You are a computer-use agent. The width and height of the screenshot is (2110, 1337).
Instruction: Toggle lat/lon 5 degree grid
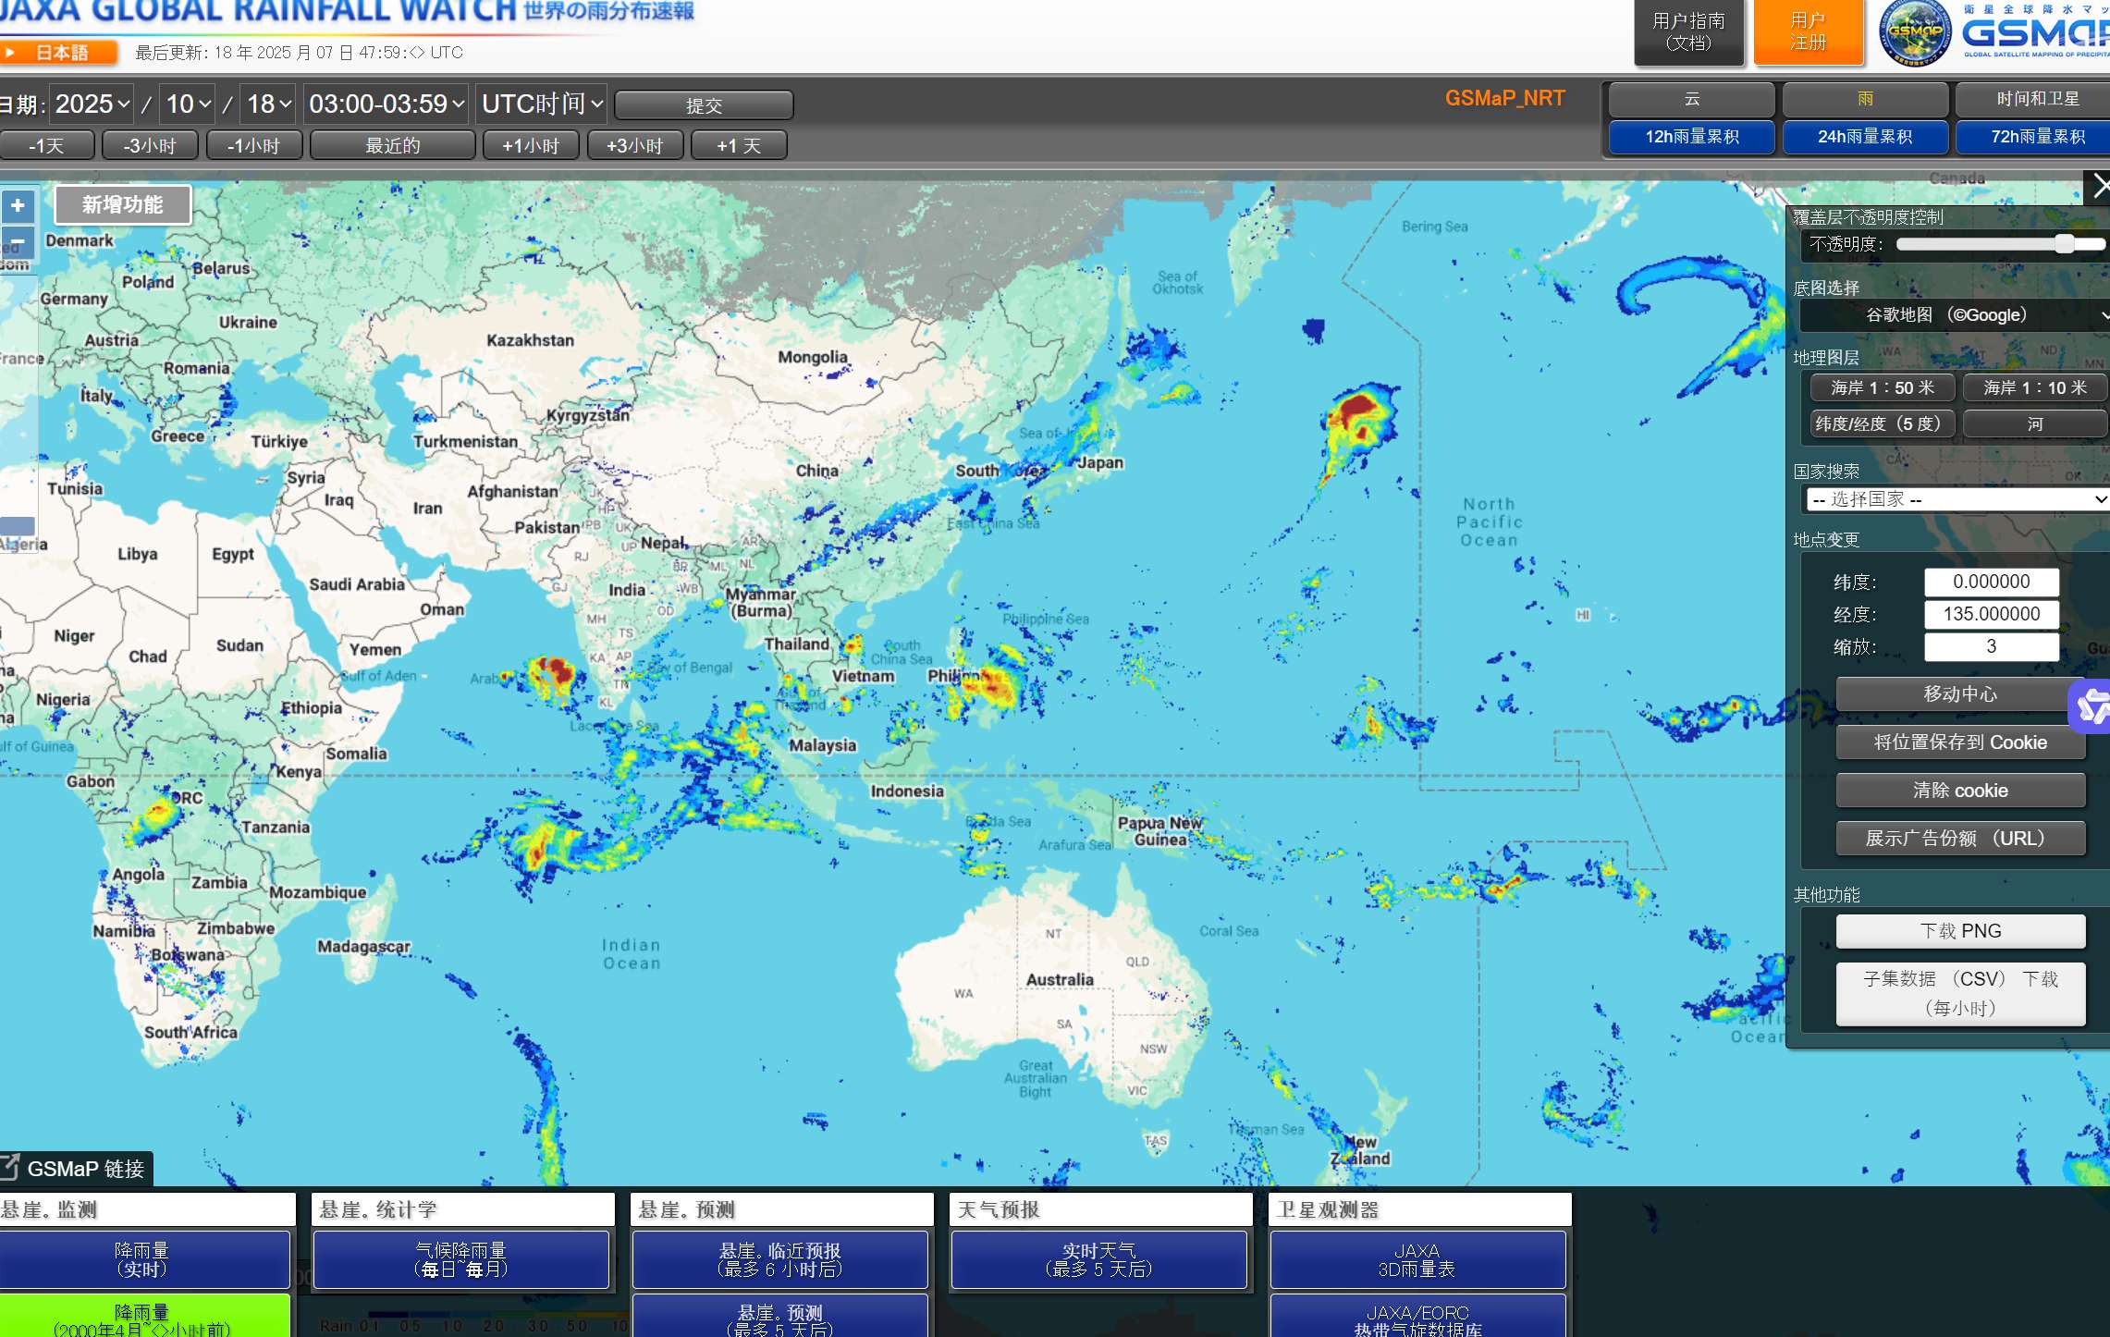[x=1882, y=423]
